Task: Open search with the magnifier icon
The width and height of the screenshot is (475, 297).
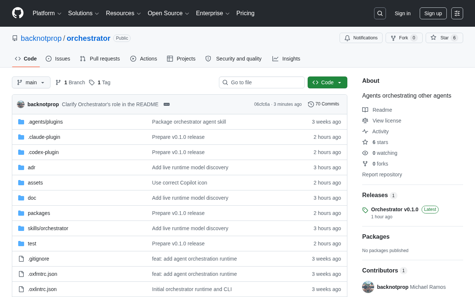Action: pos(380,13)
